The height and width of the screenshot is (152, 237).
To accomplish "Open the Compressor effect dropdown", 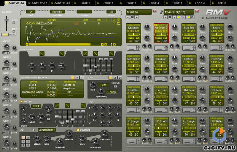I will coord(47,130).
